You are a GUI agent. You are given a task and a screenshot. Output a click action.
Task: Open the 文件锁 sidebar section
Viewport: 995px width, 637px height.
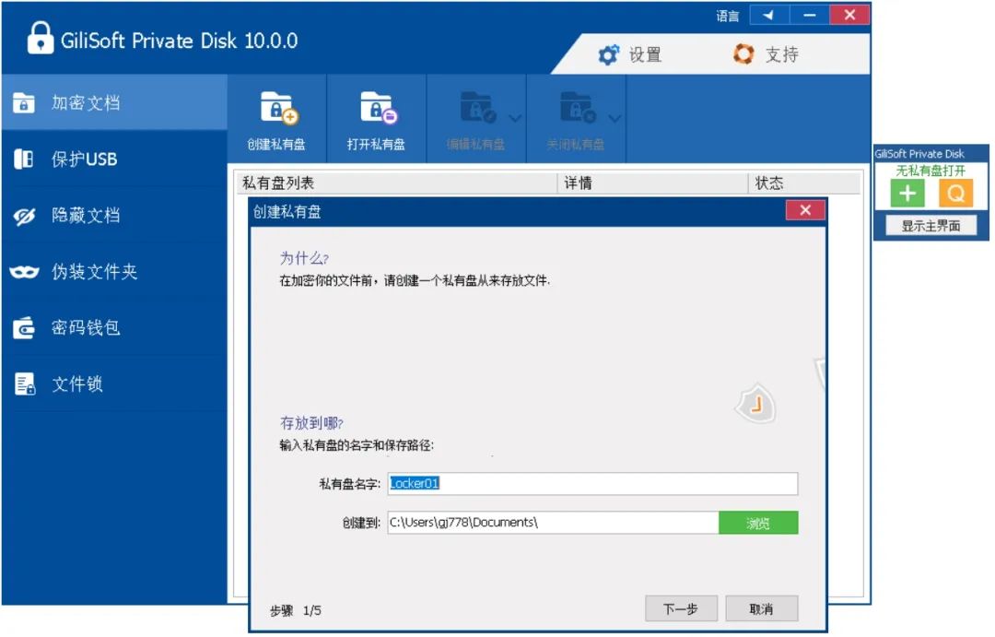tap(114, 383)
